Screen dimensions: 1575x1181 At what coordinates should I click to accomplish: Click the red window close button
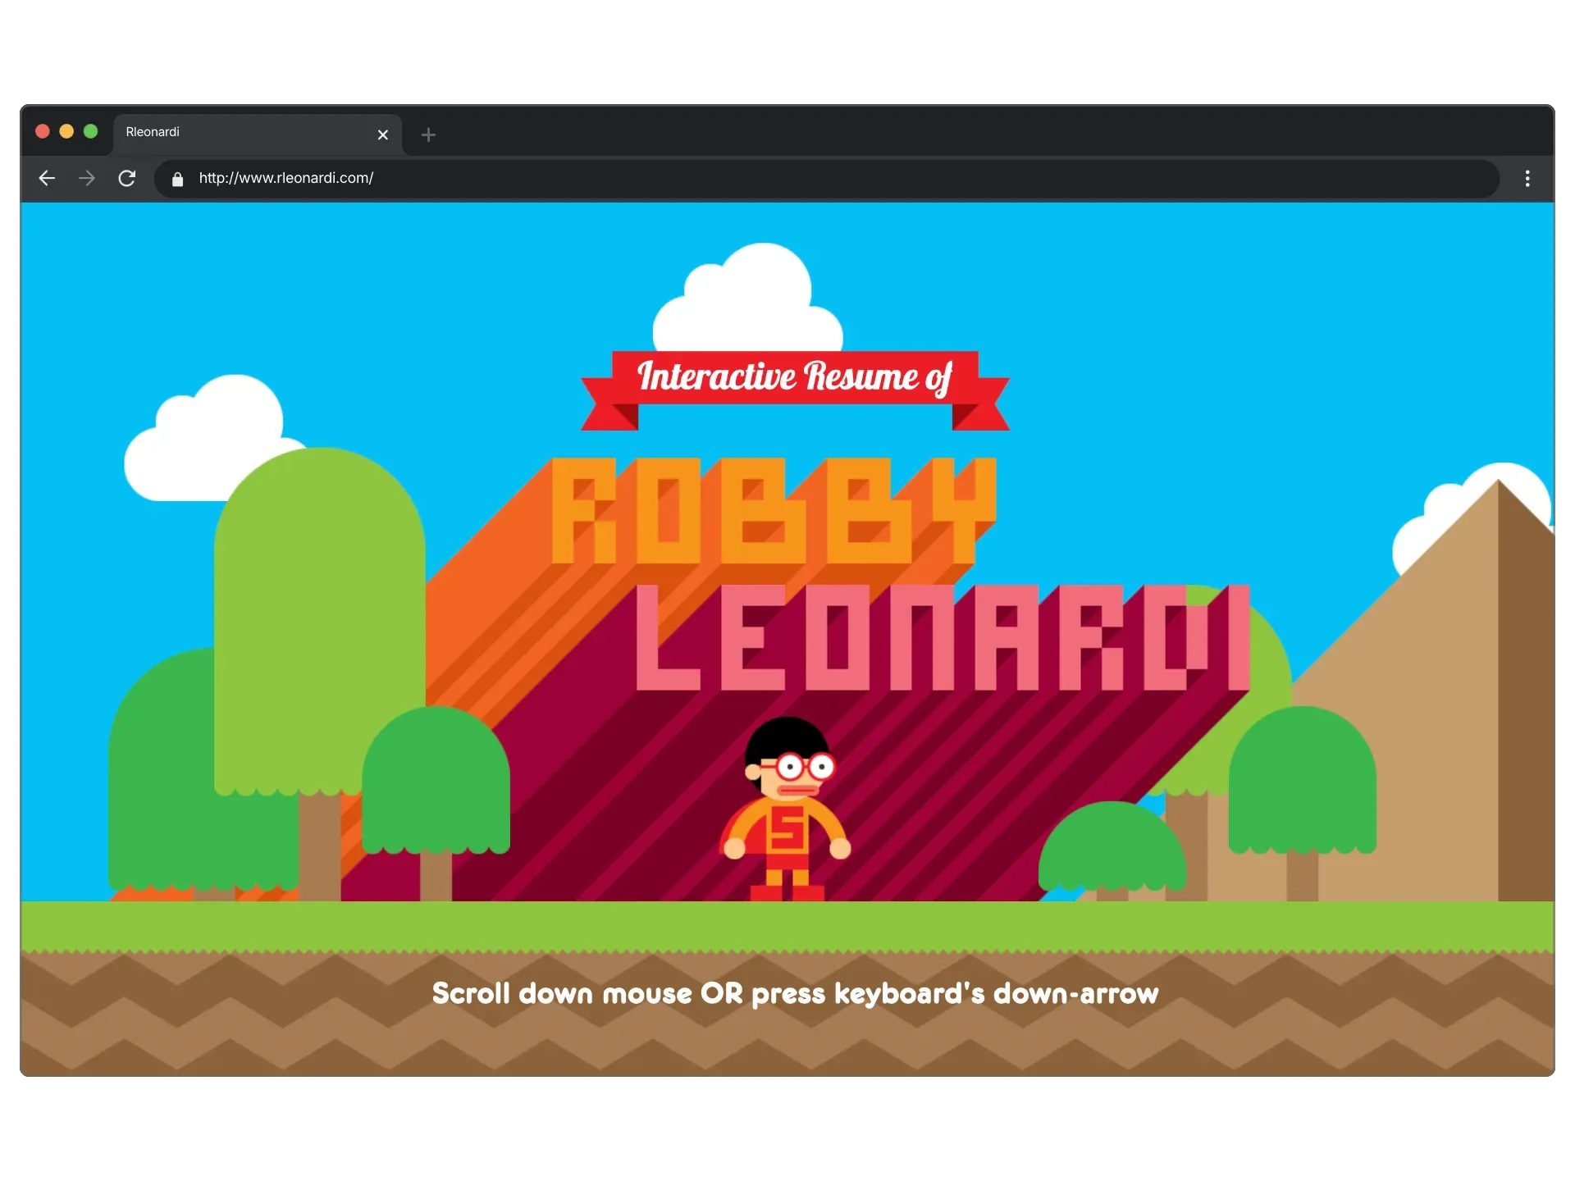[x=43, y=131]
